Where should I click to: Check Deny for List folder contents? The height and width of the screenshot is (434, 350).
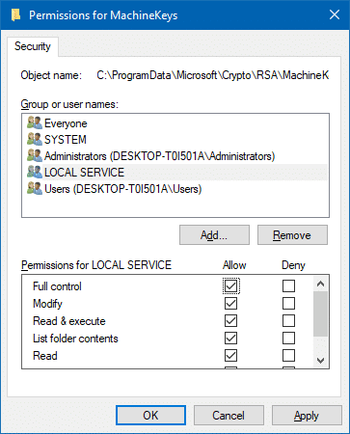pyautogui.click(x=288, y=338)
